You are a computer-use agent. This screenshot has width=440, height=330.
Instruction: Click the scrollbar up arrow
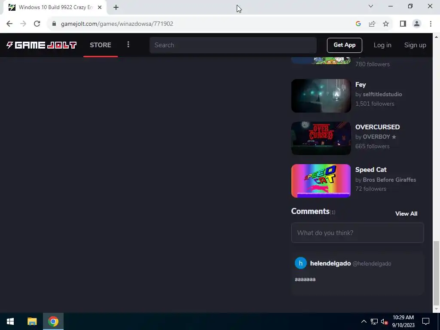click(436, 37)
